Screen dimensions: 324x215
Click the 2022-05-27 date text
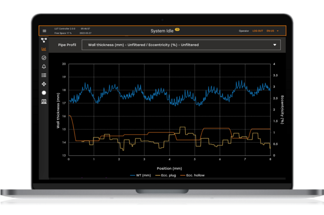click(85, 33)
